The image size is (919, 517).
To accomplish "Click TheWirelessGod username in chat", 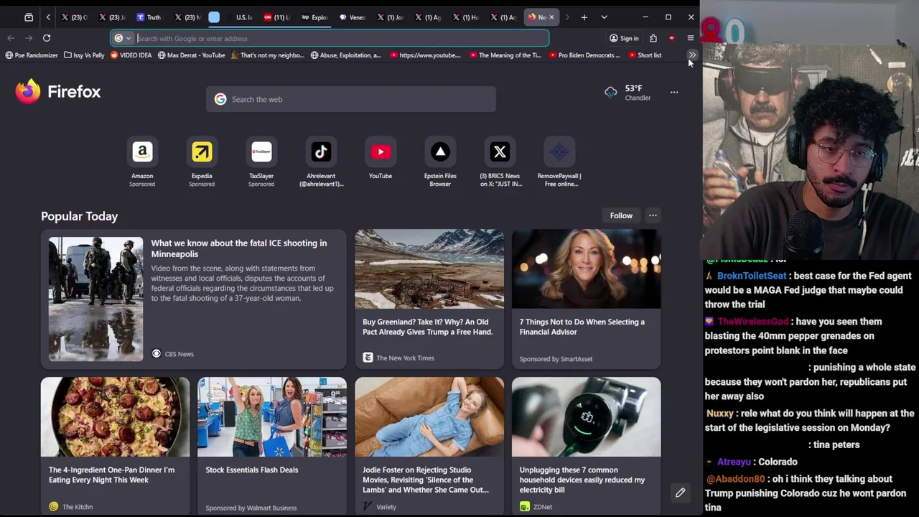I will (x=752, y=322).
